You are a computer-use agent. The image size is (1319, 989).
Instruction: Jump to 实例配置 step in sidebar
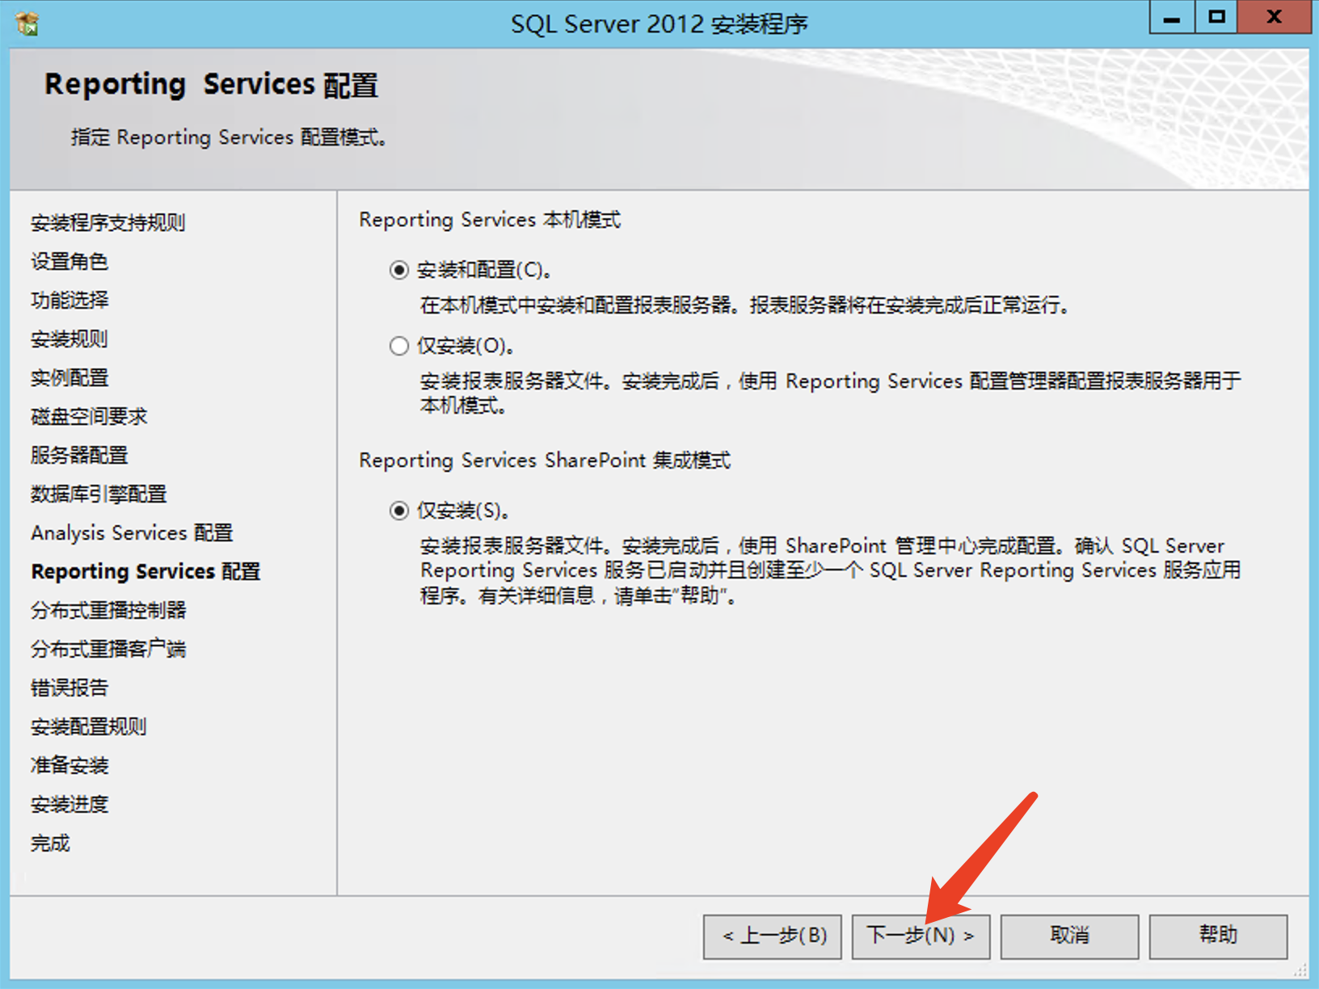[x=70, y=378]
